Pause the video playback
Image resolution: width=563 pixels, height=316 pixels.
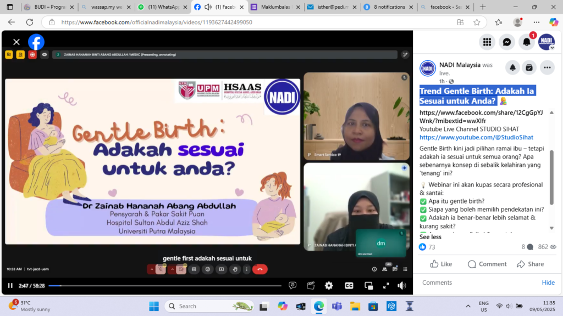[10, 285]
